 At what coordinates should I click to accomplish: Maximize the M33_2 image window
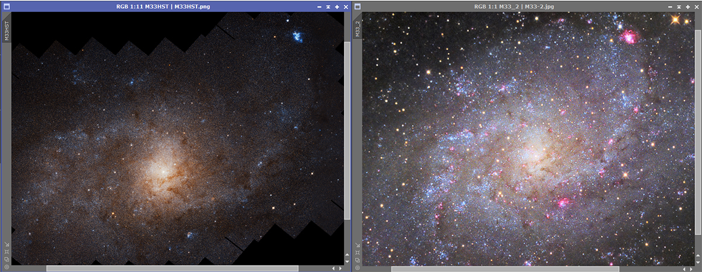[689, 6]
